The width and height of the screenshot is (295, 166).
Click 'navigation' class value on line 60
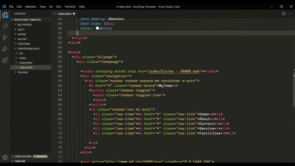pos(117,76)
